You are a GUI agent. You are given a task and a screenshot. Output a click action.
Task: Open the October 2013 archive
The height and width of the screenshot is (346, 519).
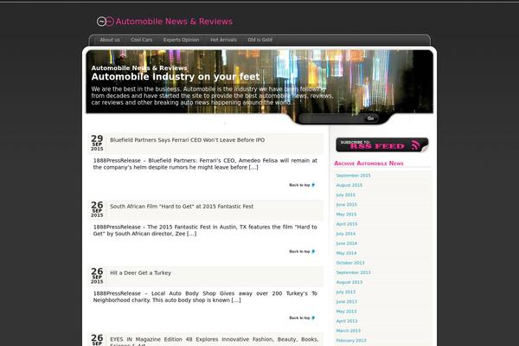pos(350,263)
